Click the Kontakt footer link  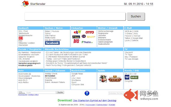[112, 105]
